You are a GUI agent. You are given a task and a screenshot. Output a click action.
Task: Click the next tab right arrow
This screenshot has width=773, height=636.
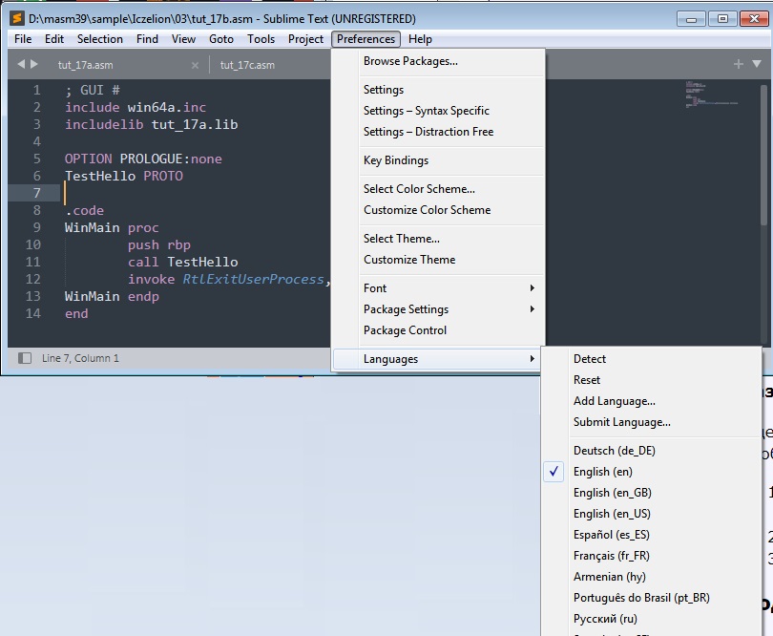[x=35, y=65]
